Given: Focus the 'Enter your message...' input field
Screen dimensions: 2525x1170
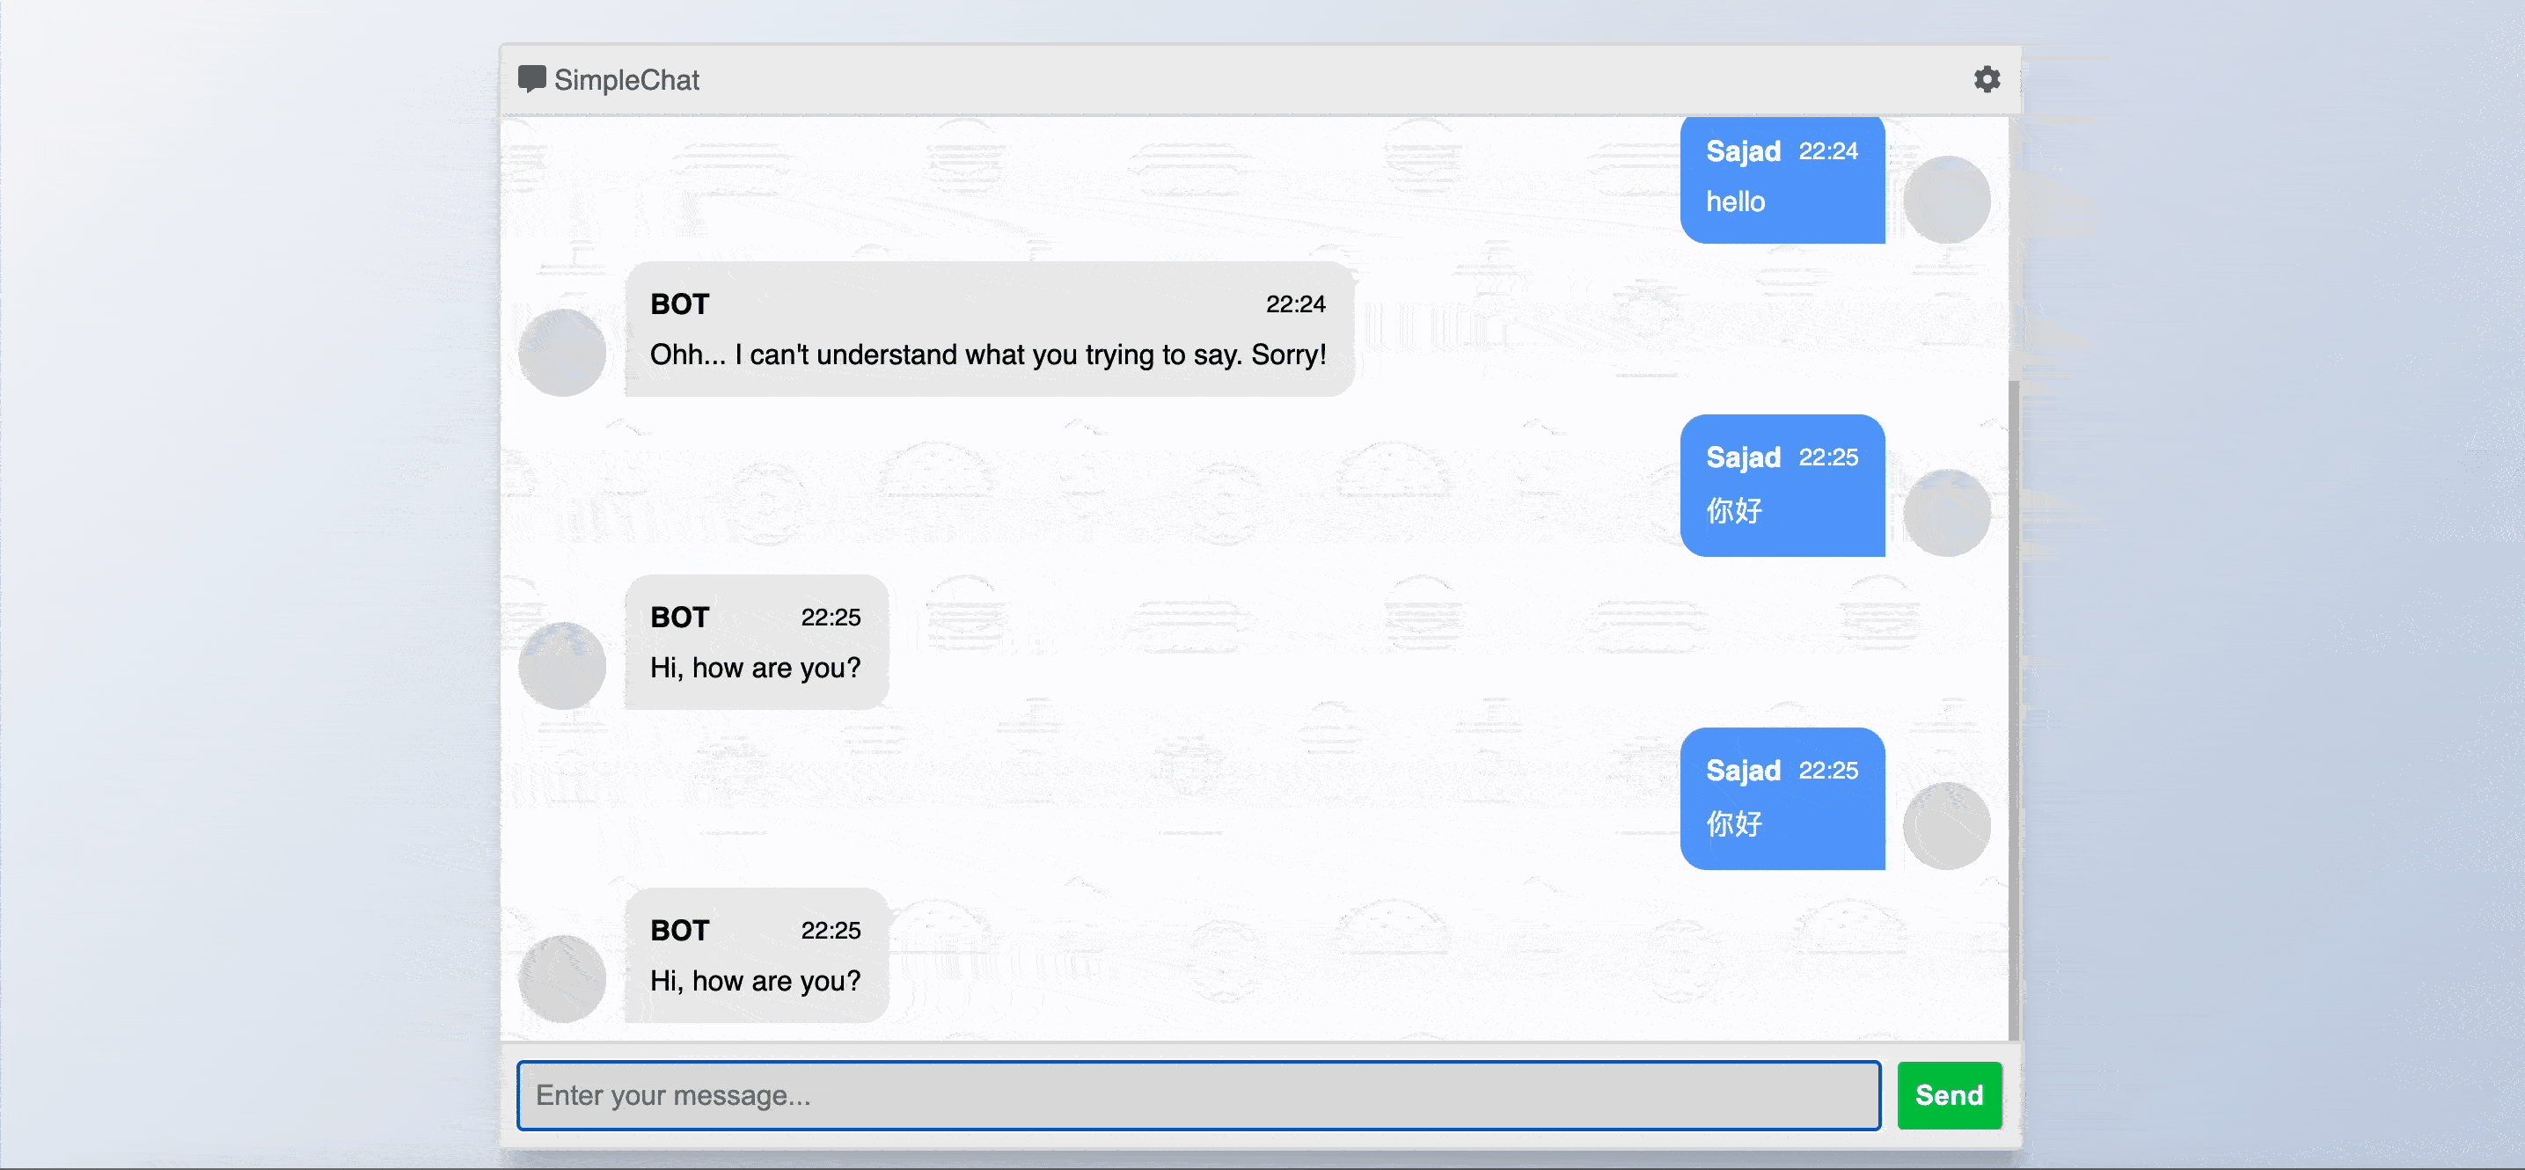Looking at the screenshot, I should [1197, 1094].
